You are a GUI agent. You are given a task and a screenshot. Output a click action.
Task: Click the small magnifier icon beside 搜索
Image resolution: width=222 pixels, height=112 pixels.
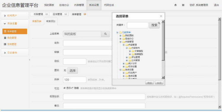[x=159, y=23]
